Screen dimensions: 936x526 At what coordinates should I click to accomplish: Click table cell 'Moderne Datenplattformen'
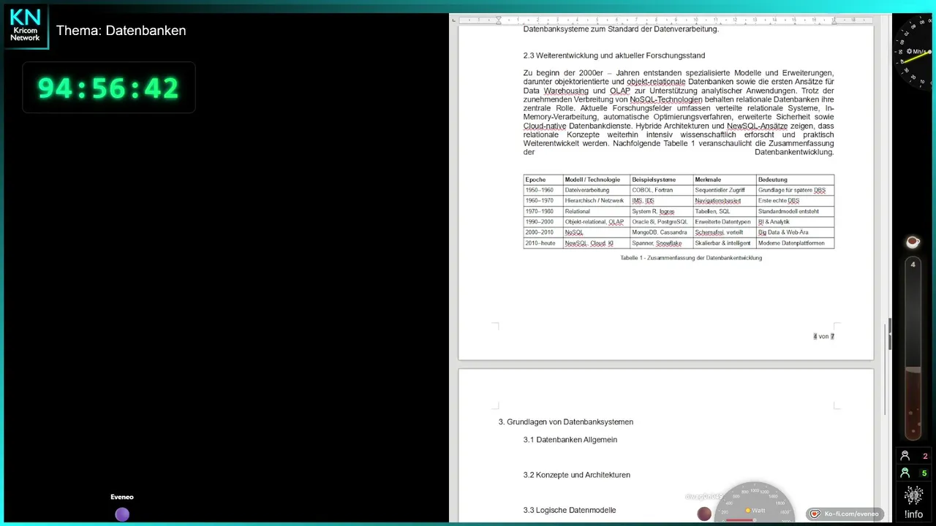pos(795,243)
